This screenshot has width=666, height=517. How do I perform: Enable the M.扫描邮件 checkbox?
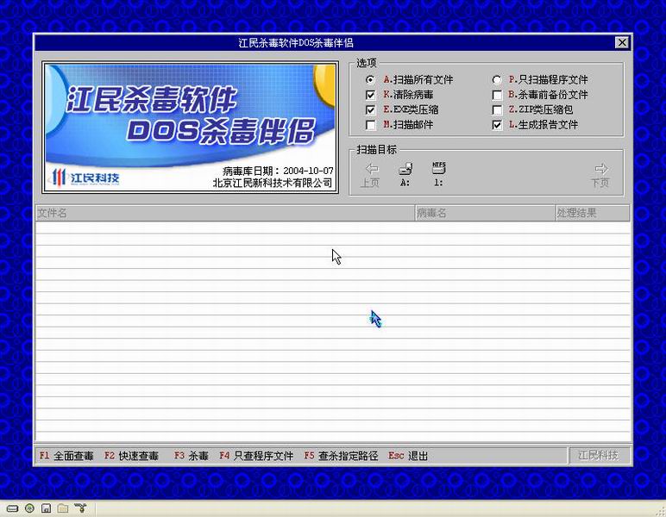tap(370, 125)
